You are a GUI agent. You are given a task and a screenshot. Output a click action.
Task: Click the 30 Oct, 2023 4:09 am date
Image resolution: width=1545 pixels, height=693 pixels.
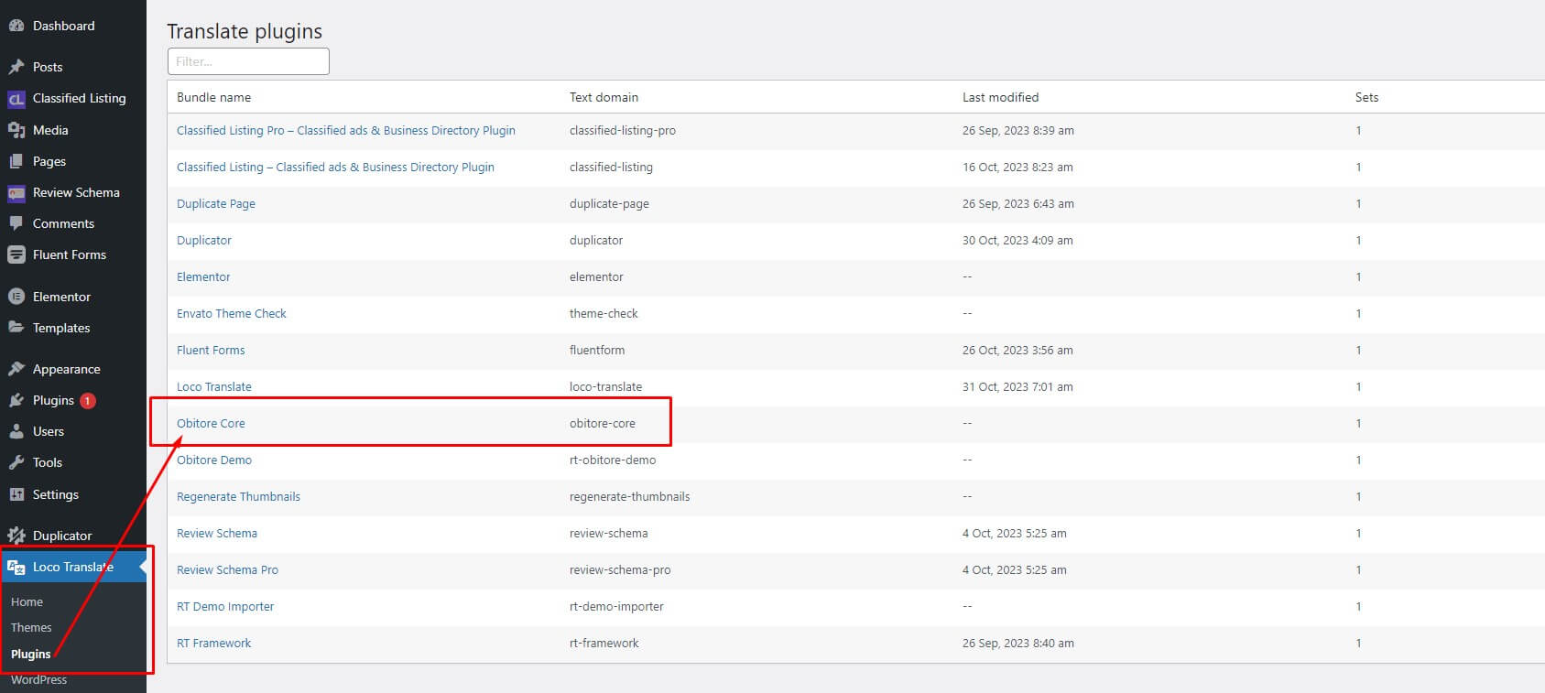[1017, 240]
